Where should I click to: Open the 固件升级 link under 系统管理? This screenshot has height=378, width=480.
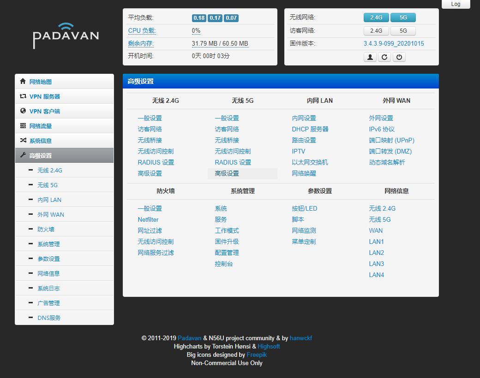tap(227, 242)
